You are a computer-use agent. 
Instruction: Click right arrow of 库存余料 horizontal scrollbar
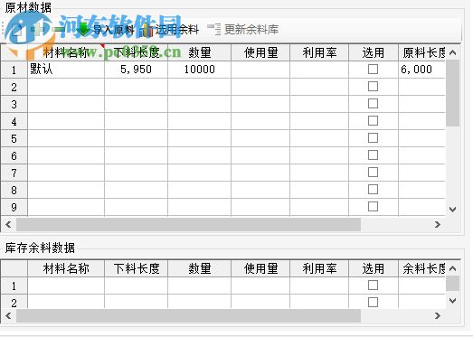tap(438, 315)
